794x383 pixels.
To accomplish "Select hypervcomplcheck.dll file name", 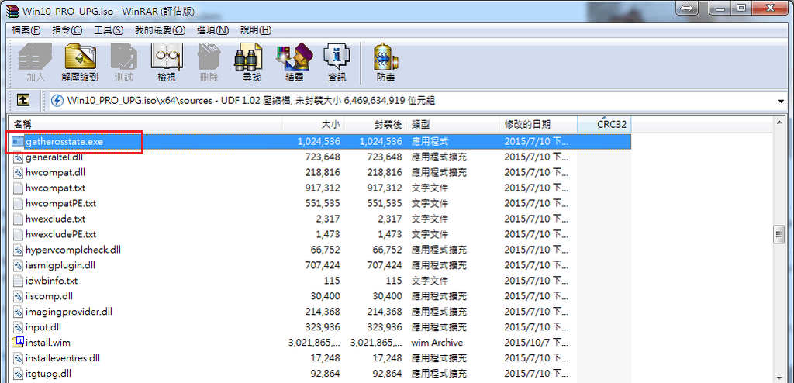I will pos(73,250).
